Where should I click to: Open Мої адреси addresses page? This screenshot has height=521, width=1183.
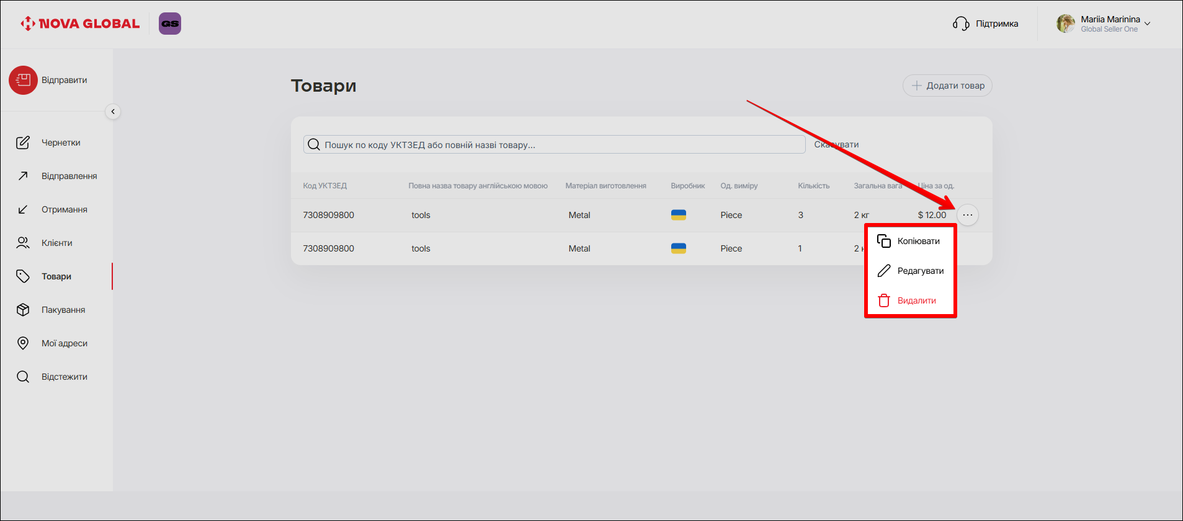[x=64, y=343]
